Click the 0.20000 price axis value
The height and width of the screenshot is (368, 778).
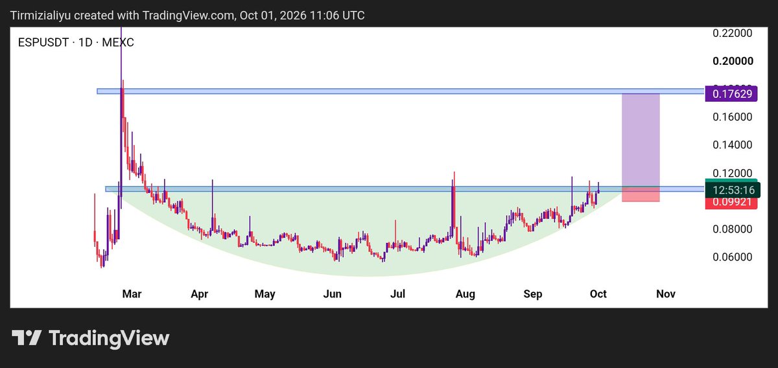[733, 61]
